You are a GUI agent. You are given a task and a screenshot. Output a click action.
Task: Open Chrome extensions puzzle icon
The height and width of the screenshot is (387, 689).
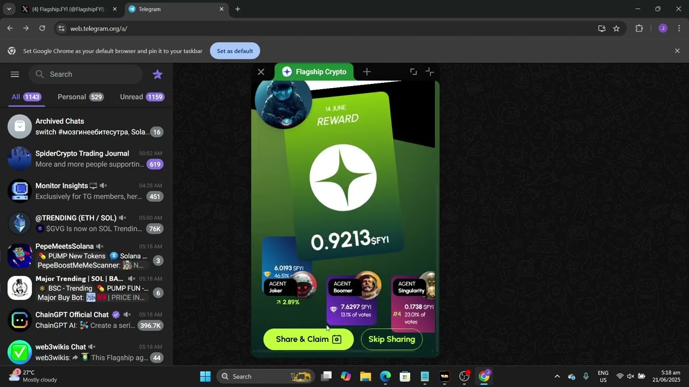tap(639, 28)
